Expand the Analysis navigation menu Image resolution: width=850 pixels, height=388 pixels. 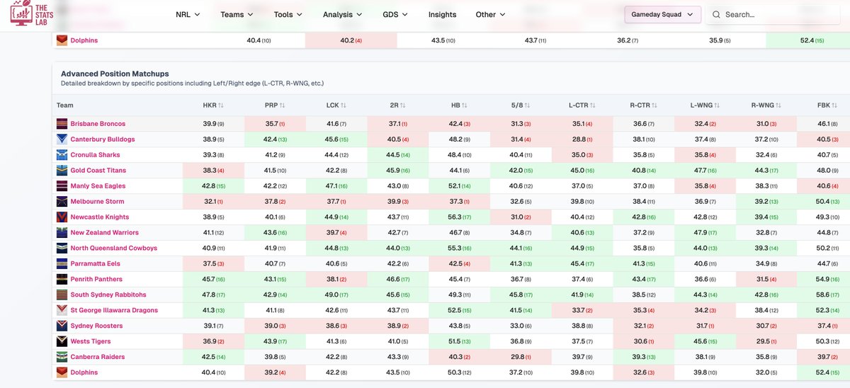[343, 14]
